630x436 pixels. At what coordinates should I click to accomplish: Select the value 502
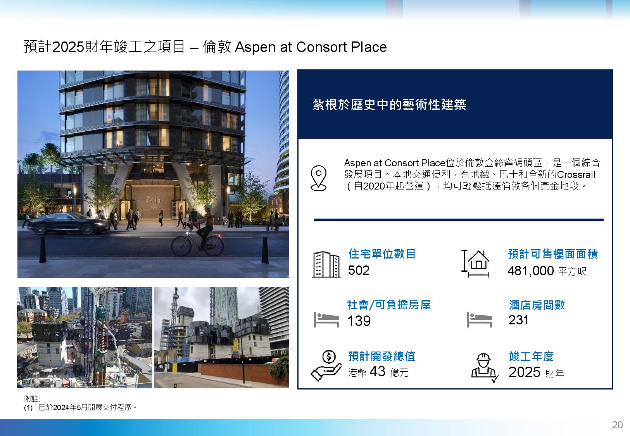[359, 270]
